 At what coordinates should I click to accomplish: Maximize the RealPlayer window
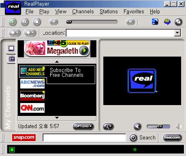(174, 4)
